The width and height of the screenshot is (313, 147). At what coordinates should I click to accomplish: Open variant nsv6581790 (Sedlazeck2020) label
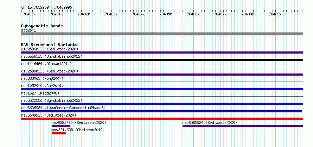pos(79,122)
